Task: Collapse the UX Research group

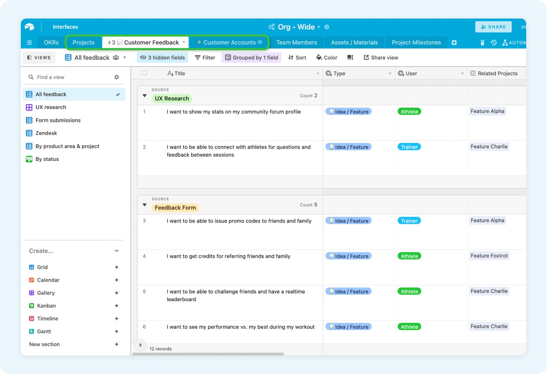Action: point(145,96)
